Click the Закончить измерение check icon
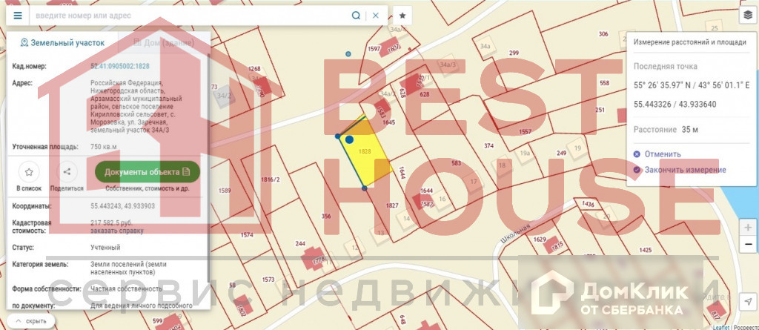 [637, 170]
